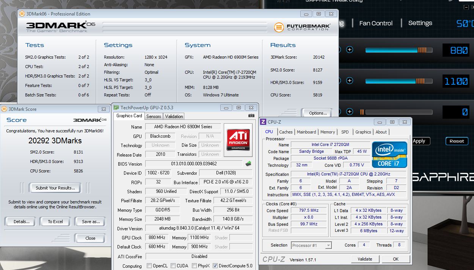Image resolution: width=474 pixels, height=270 pixels.
Task: Open the Mainboard tab in CPU-Z
Action: pyautogui.click(x=306, y=132)
